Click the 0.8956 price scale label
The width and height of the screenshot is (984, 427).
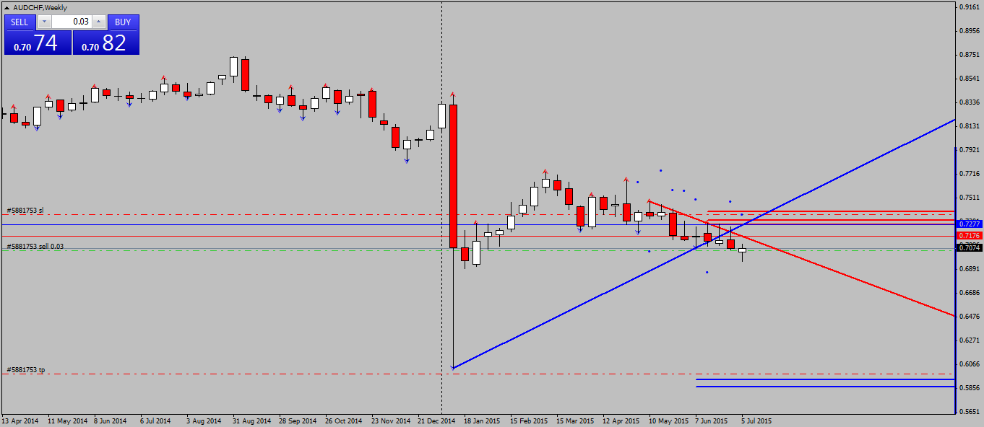coord(969,31)
